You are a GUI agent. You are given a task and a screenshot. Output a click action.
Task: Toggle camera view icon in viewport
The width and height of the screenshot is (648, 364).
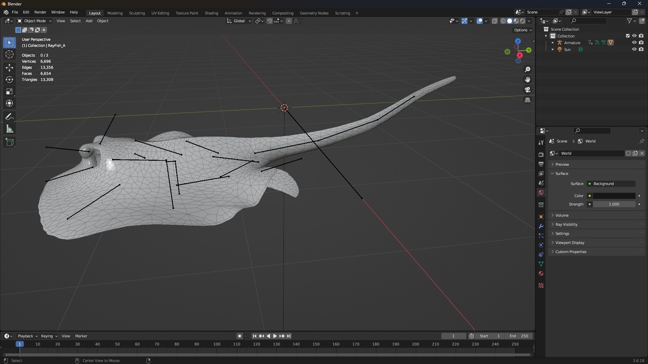(x=528, y=90)
